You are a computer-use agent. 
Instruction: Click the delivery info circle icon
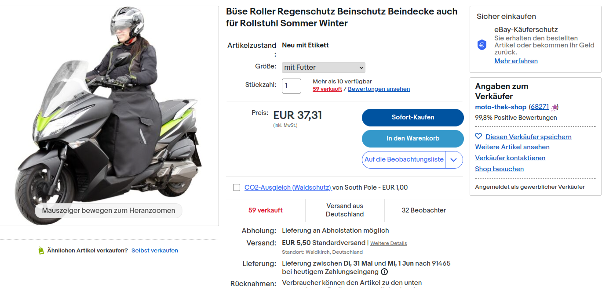[x=384, y=272]
